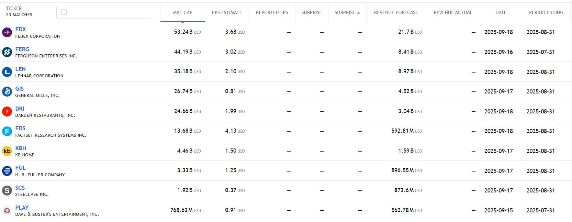Click FACTSET RESEARCH SYSTEMS INC. name
This screenshot has width=572, height=222.
click(51, 135)
